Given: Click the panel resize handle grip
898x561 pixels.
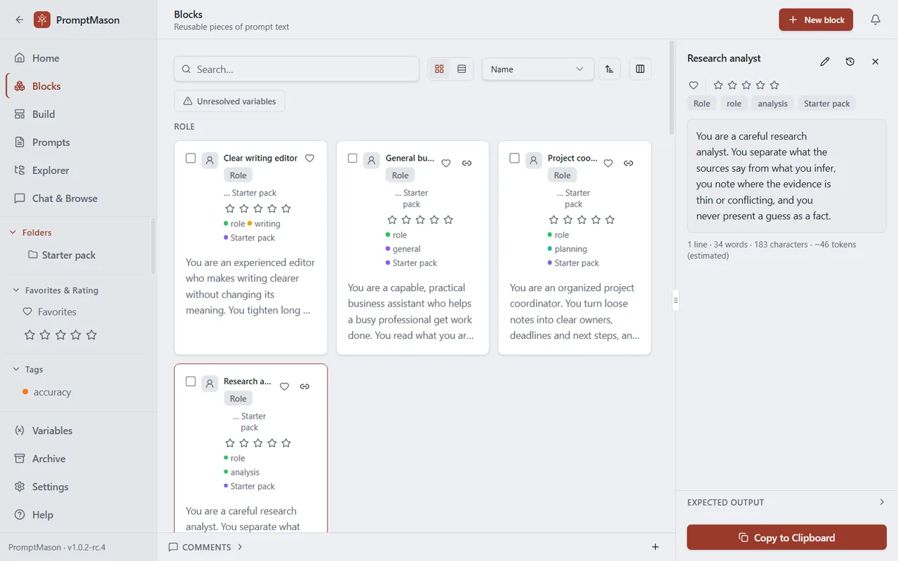Looking at the screenshot, I should click(676, 300).
